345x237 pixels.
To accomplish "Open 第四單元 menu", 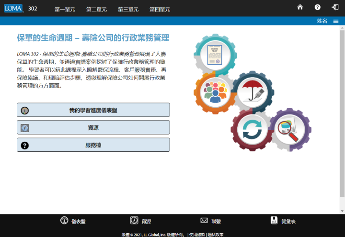I will (x=160, y=9).
